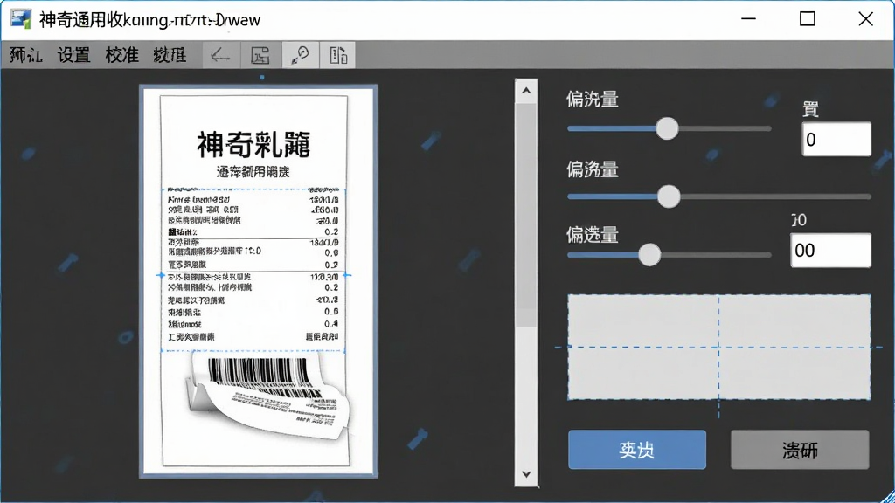Click the vertical scrollbar thumb
The image size is (895, 503).
point(526,215)
